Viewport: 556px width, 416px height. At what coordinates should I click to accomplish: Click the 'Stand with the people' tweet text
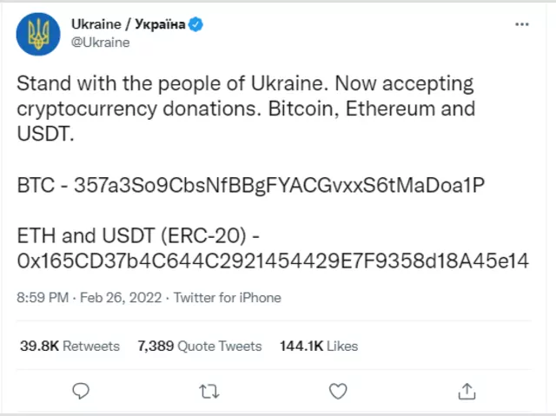point(246,109)
